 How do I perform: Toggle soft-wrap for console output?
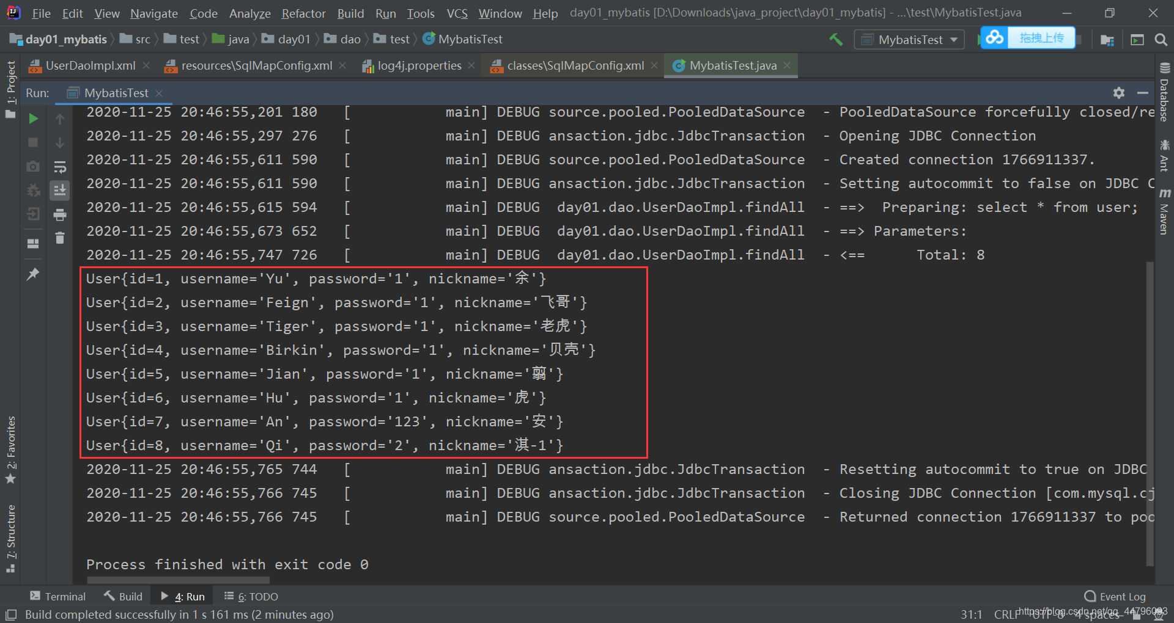point(60,167)
